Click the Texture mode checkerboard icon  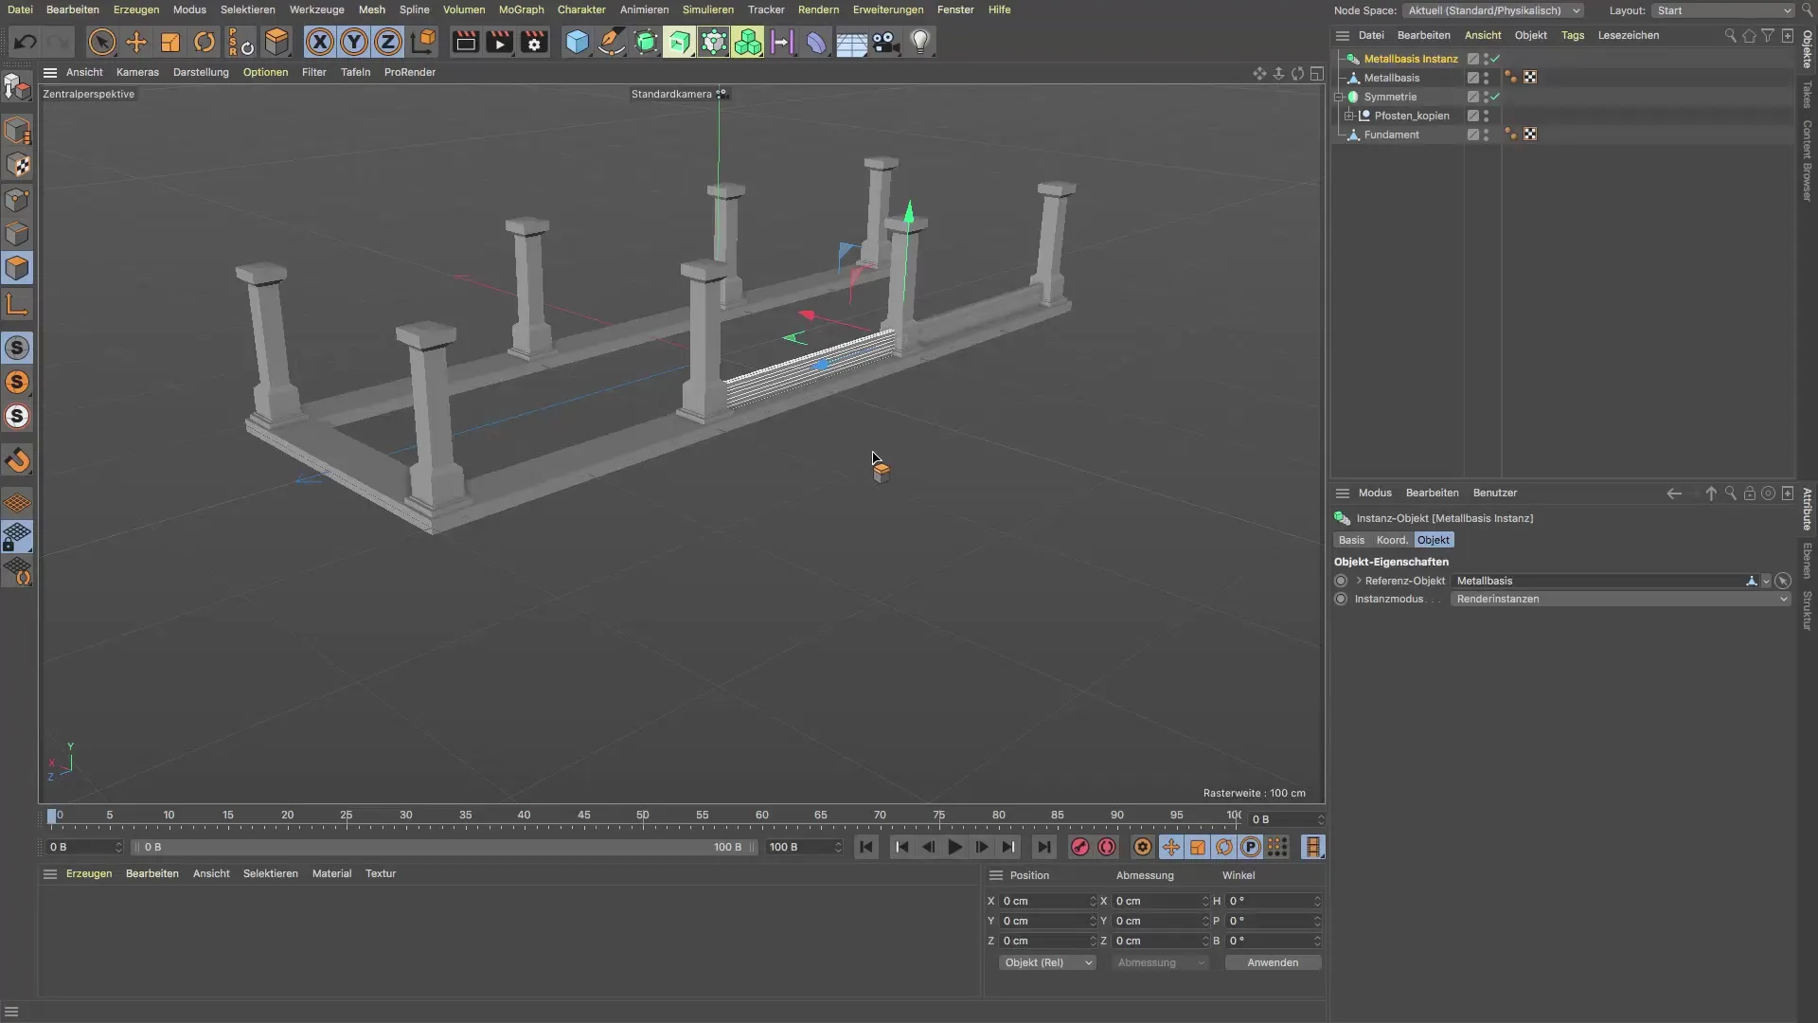point(17,165)
